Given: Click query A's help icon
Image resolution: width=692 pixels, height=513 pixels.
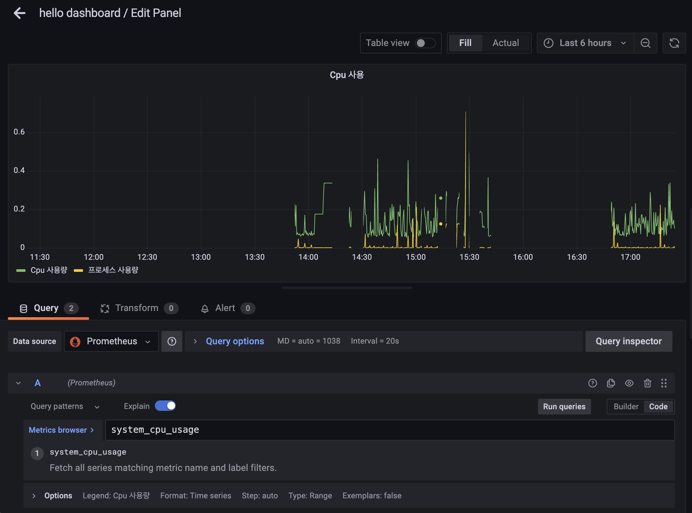Looking at the screenshot, I should pyautogui.click(x=592, y=383).
